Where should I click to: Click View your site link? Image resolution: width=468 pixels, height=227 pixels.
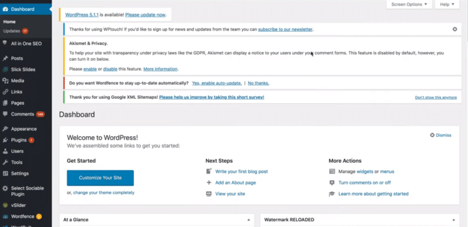tap(230, 194)
